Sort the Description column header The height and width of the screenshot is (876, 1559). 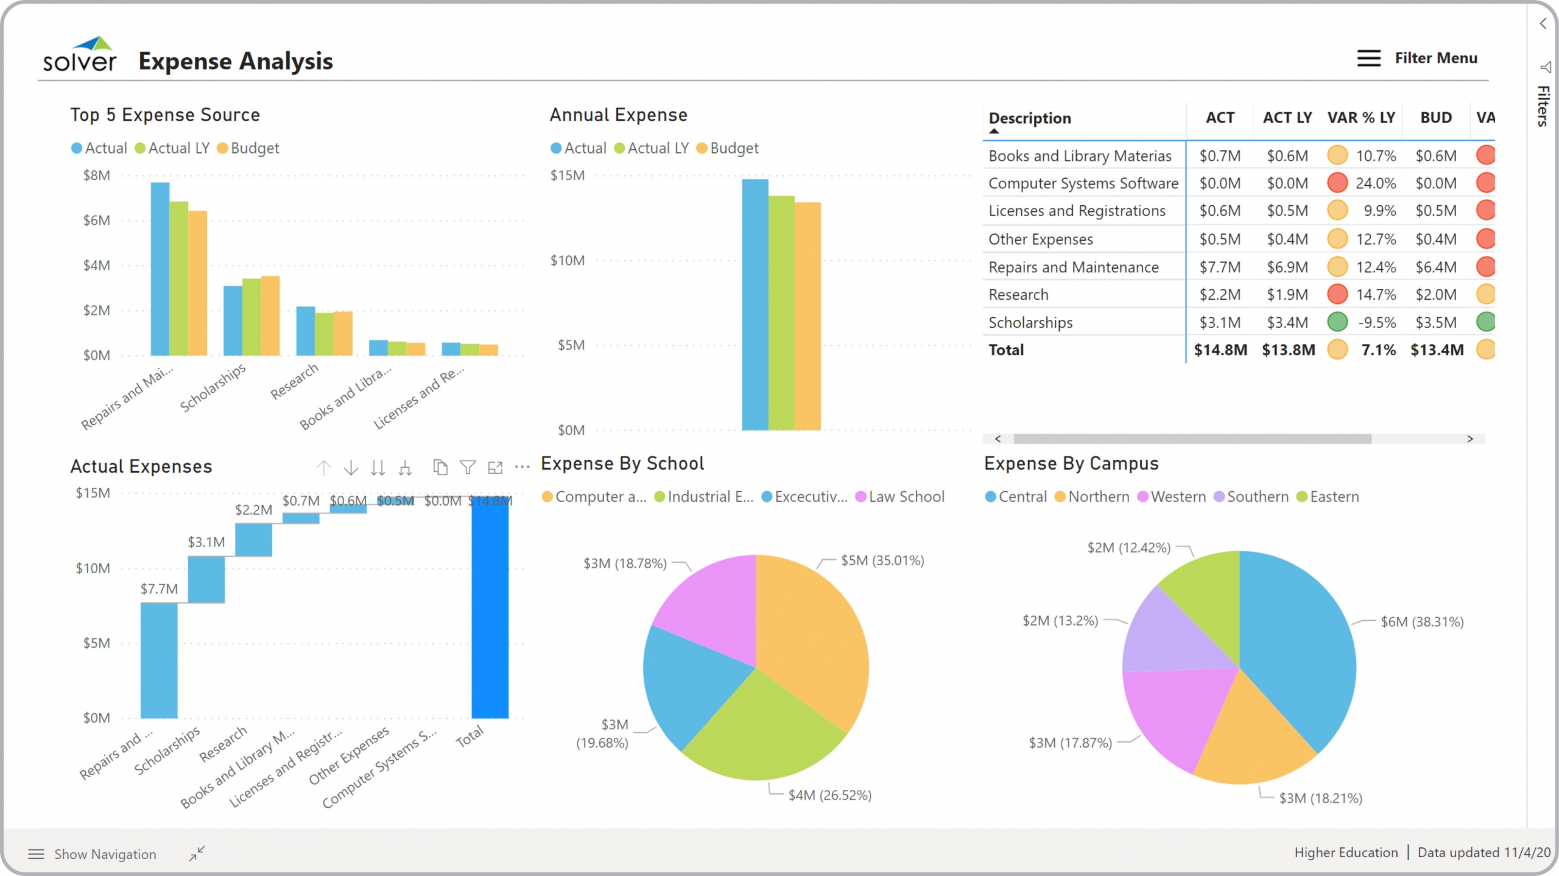1030,119
